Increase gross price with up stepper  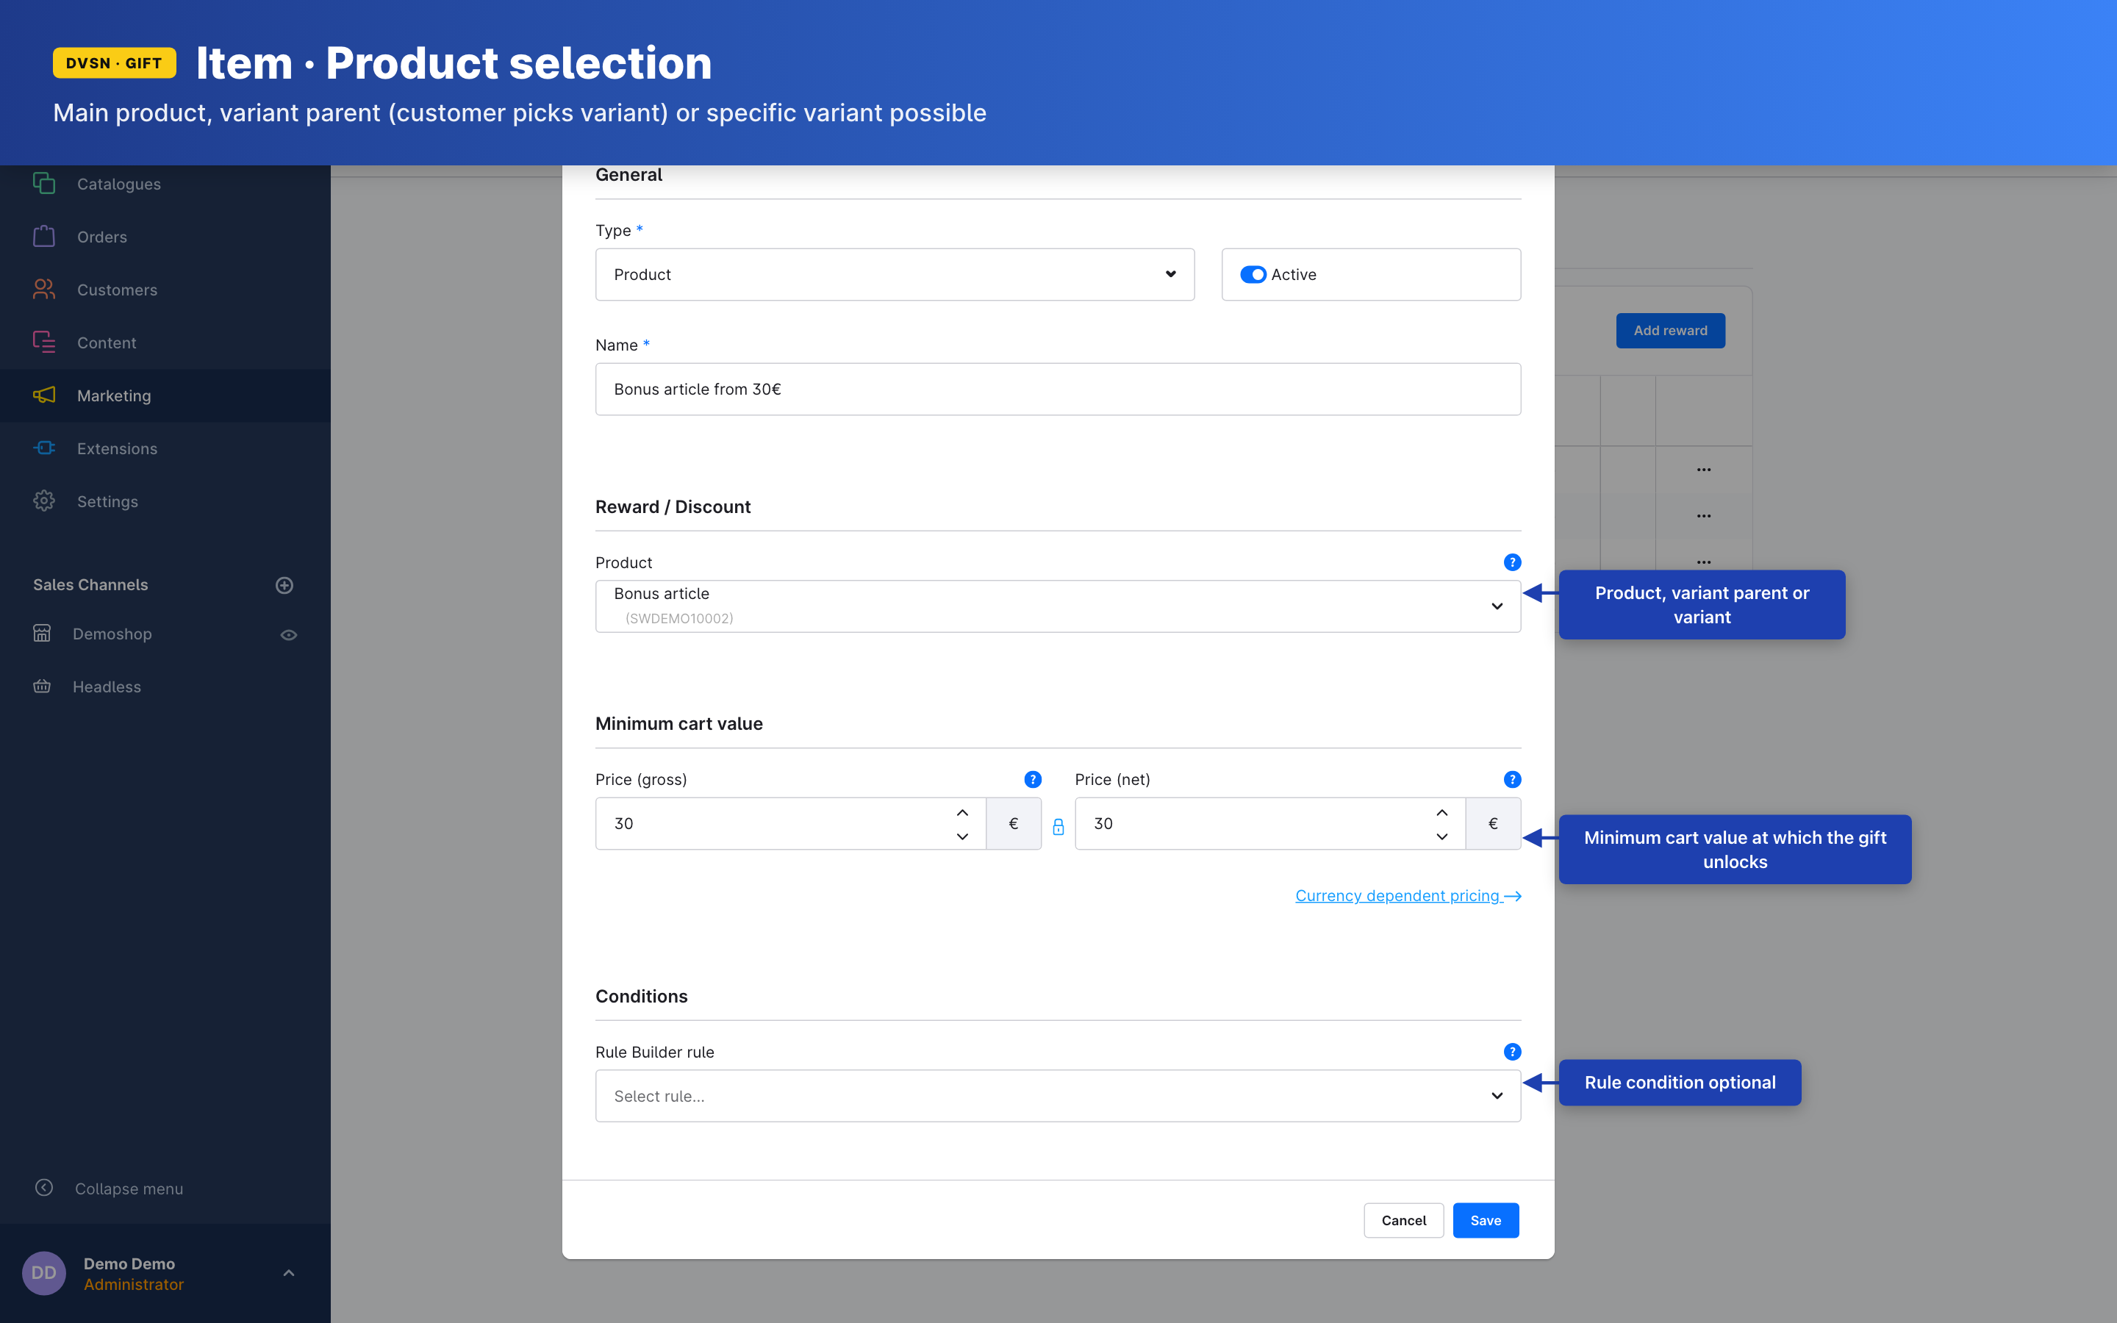click(962, 813)
